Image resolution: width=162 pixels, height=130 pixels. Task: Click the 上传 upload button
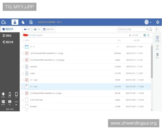pyautogui.click(x=37, y=29)
